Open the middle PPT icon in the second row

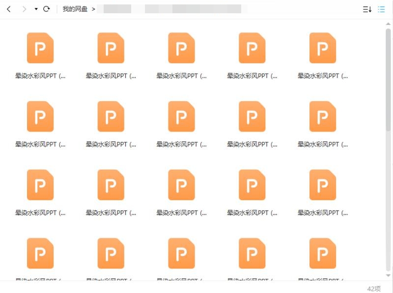click(x=181, y=116)
